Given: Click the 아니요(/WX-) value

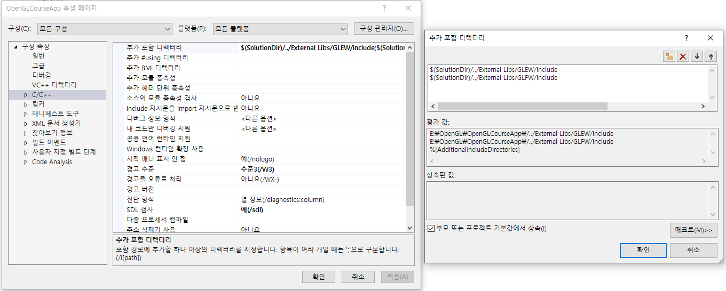Looking at the screenshot, I should (x=259, y=179).
